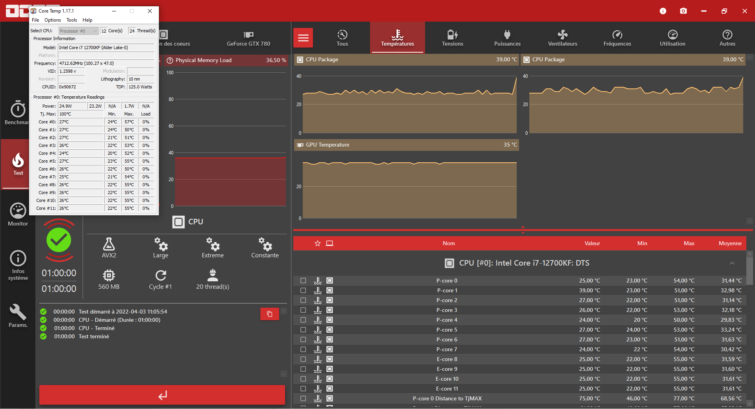
Task: Click the GPU Temperature graph icon
Action: (x=300, y=145)
